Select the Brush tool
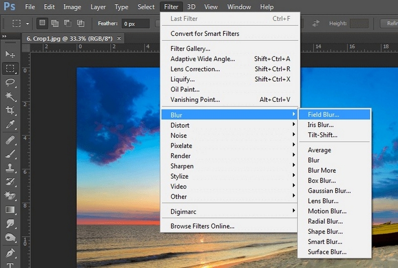Image resolution: width=398 pixels, height=268 pixels. click(10, 154)
